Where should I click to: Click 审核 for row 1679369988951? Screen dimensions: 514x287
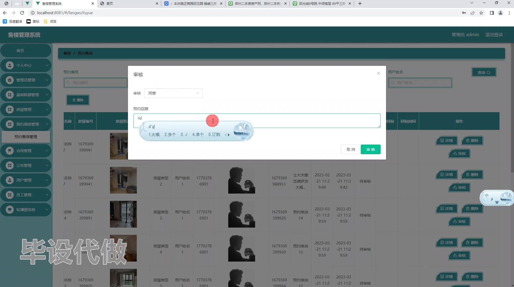pos(459,187)
